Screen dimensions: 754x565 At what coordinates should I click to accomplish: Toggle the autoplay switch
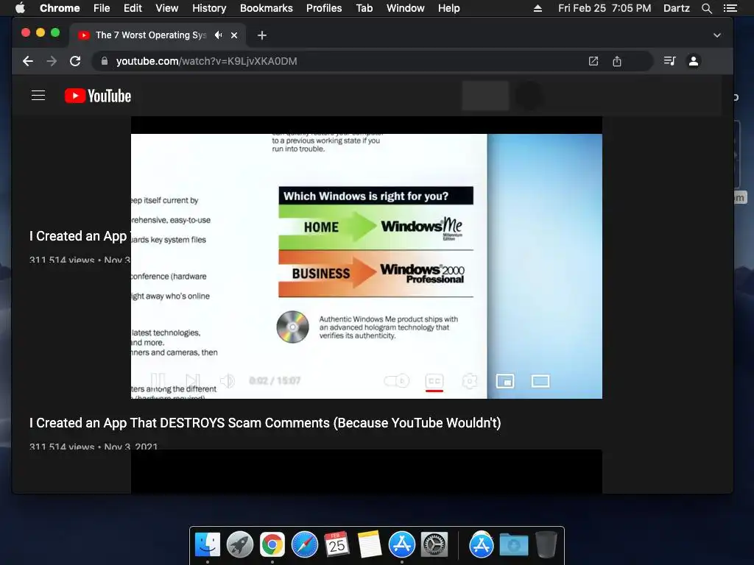coord(397,381)
